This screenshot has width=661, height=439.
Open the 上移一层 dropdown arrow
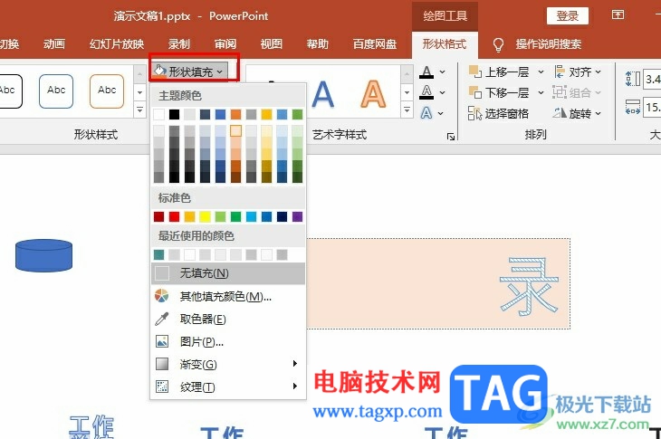[x=541, y=72]
